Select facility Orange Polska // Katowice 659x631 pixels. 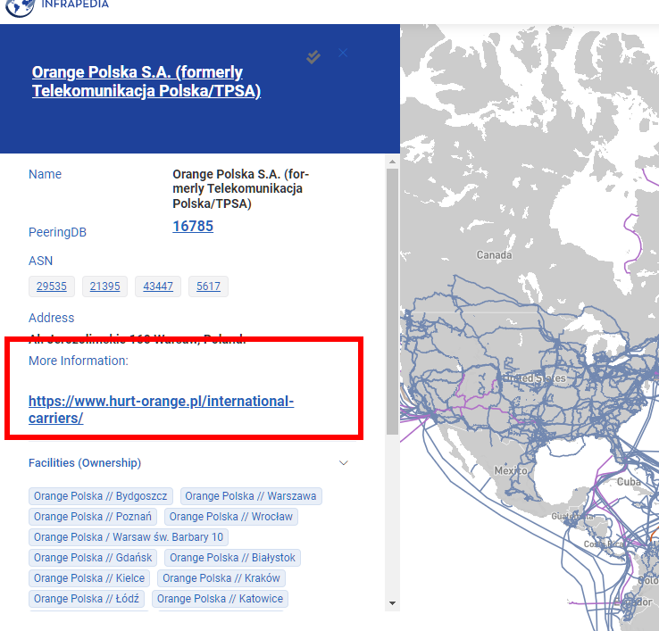coord(221,599)
